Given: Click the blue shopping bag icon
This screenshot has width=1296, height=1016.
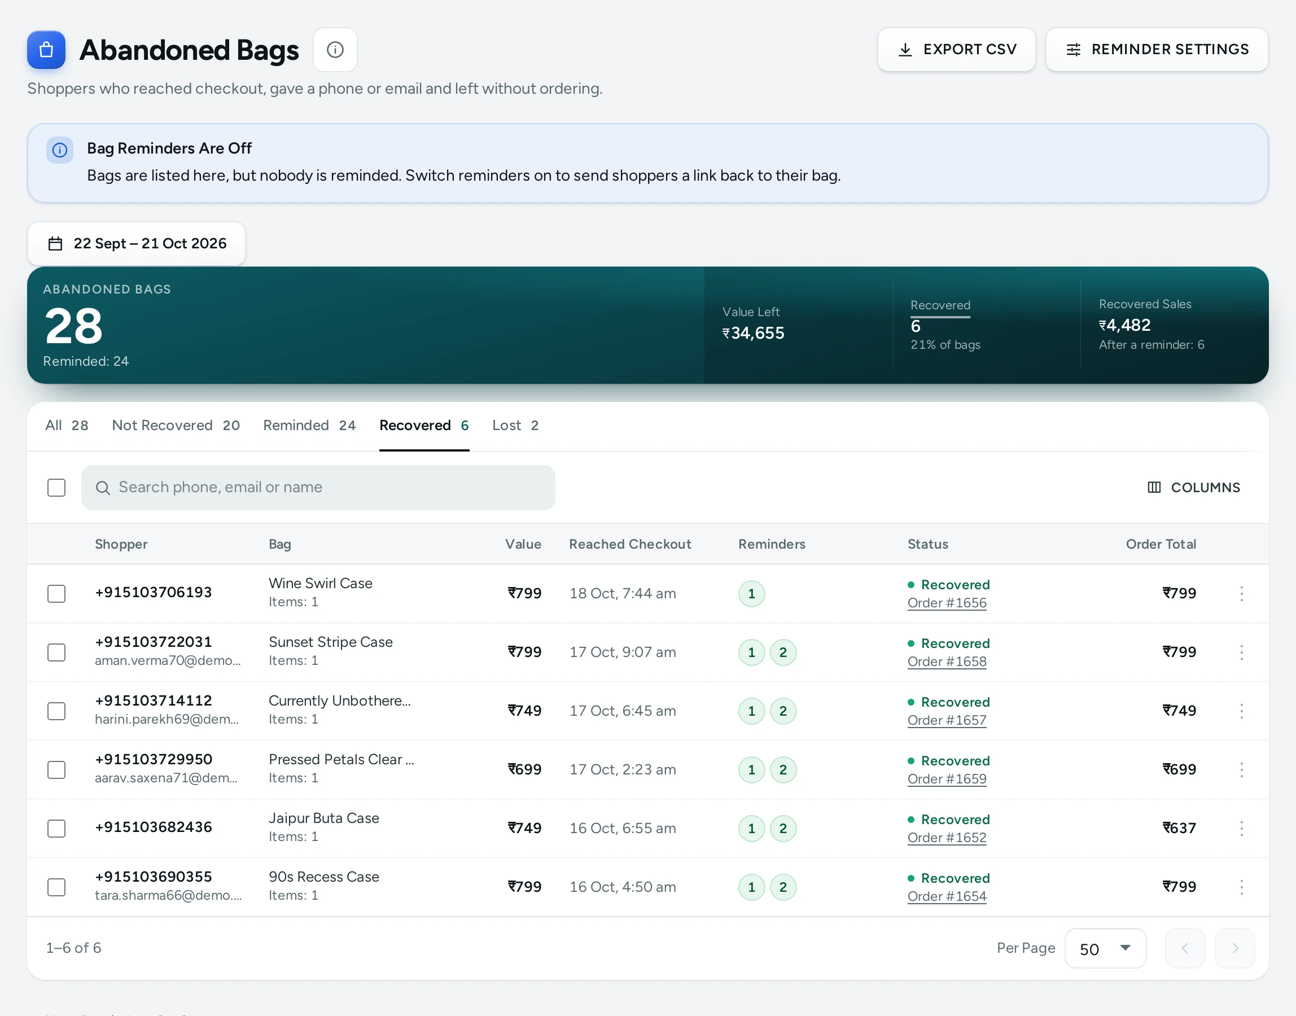Looking at the screenshot, I should pos(46,49).
